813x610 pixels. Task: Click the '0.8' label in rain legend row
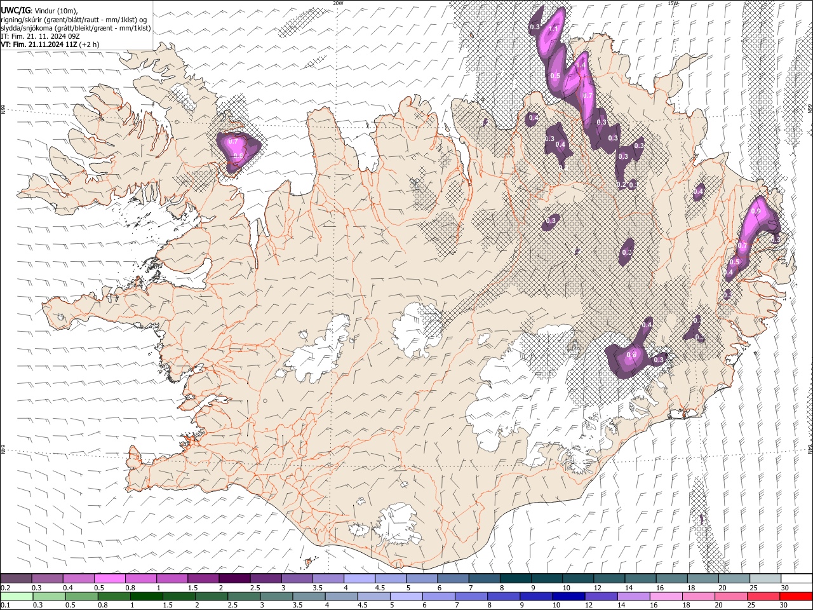click(102, 606)
